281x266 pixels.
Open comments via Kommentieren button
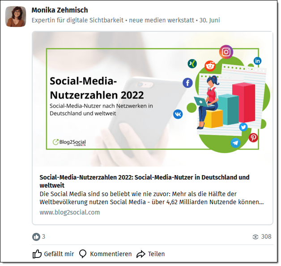point(106,254)
